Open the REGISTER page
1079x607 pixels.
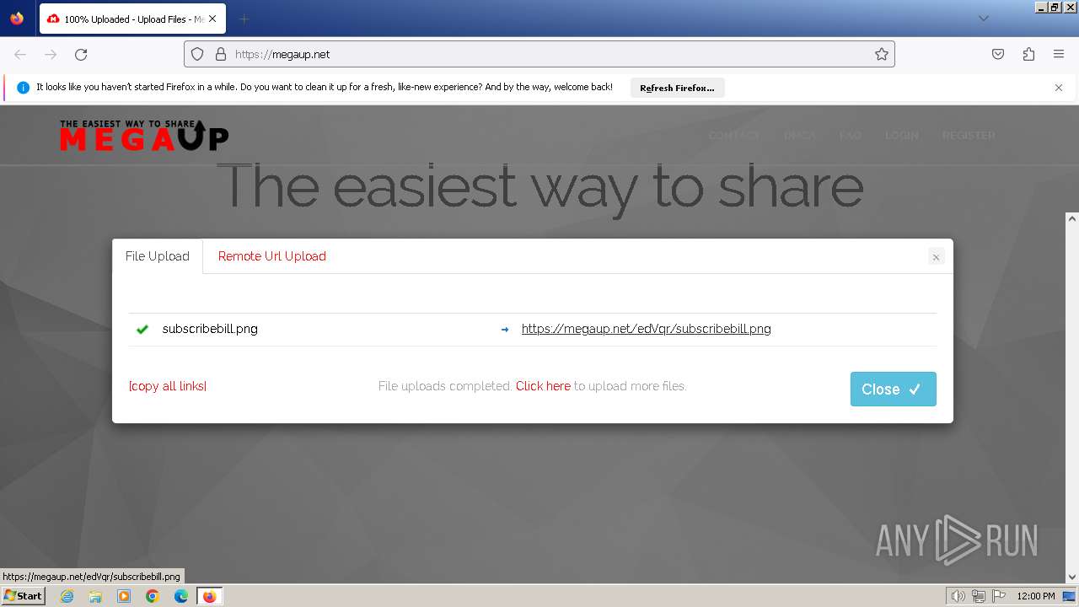click(x=969, y=135)
